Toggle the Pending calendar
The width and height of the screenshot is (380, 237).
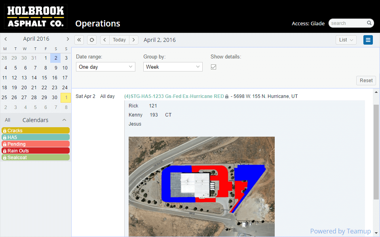tap(36, 144)
